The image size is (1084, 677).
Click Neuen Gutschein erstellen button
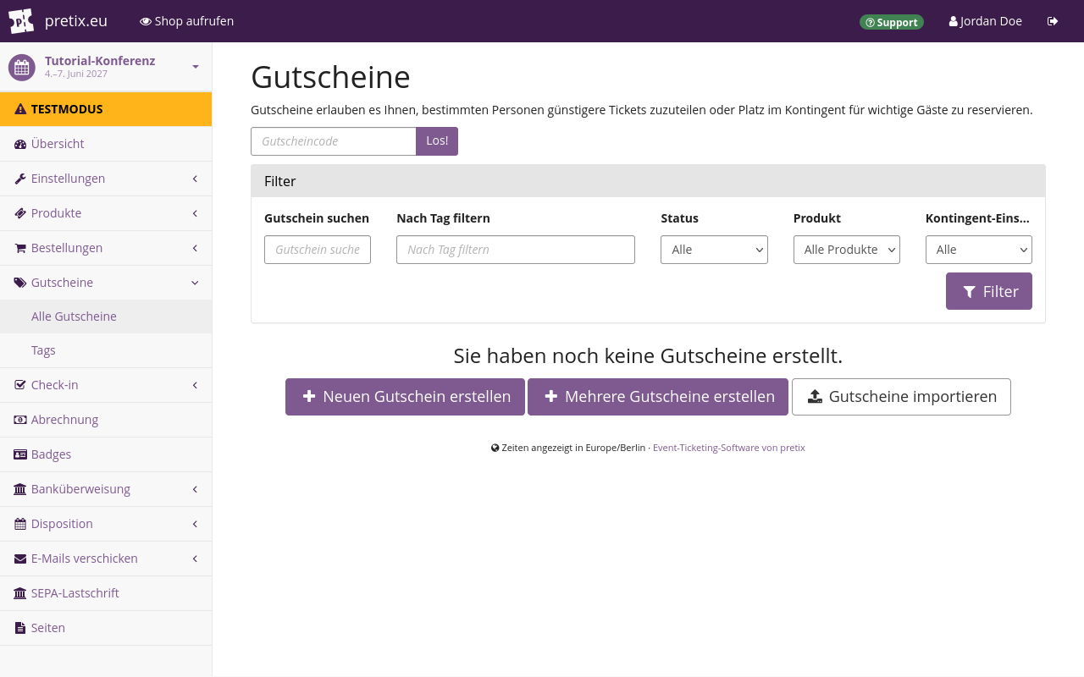pyautogui.click(x=405, y=397)
